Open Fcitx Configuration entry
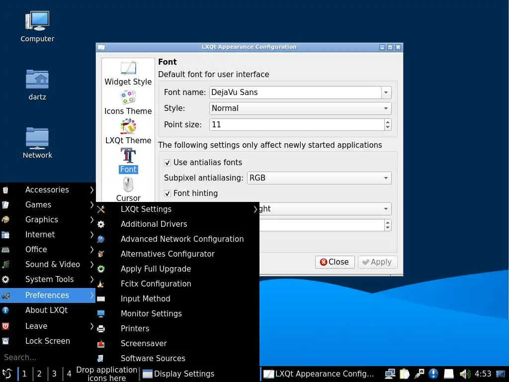Viewport: 509px width, 382px height. [x=177, y=284]
